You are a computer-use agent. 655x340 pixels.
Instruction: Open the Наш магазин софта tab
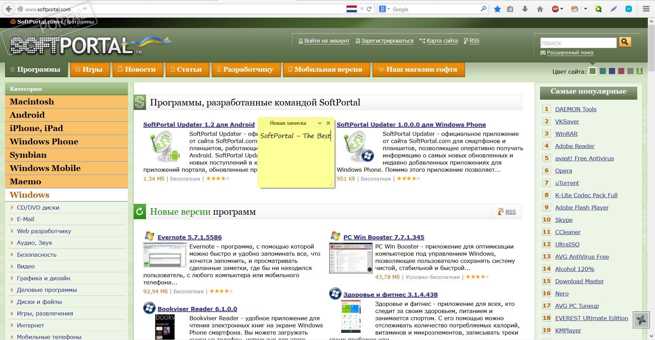(x=419, y=69)
